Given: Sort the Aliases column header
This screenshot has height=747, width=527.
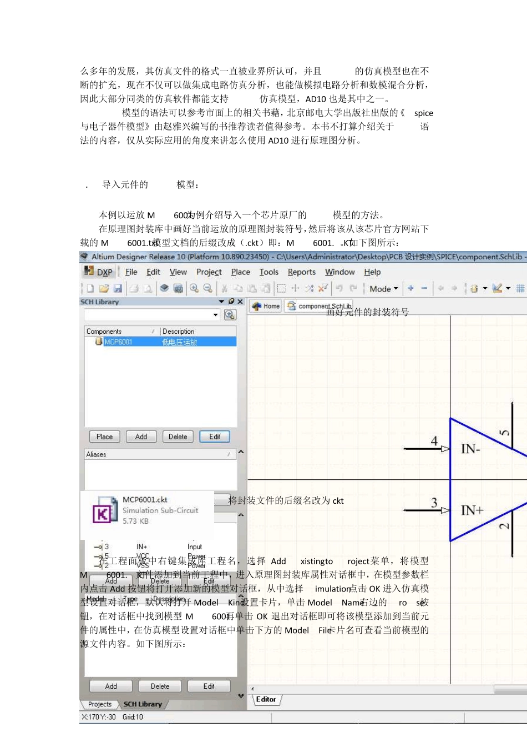Looking at the screenshot, I should (160, 454).
